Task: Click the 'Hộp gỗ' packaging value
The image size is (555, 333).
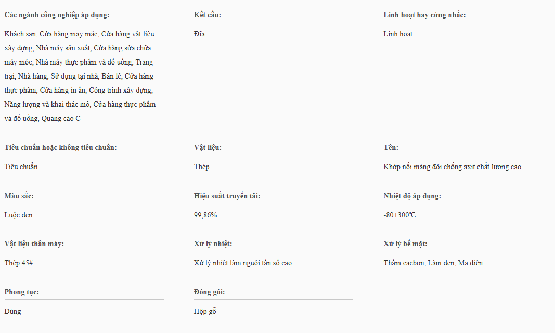Action: [205, 312]
